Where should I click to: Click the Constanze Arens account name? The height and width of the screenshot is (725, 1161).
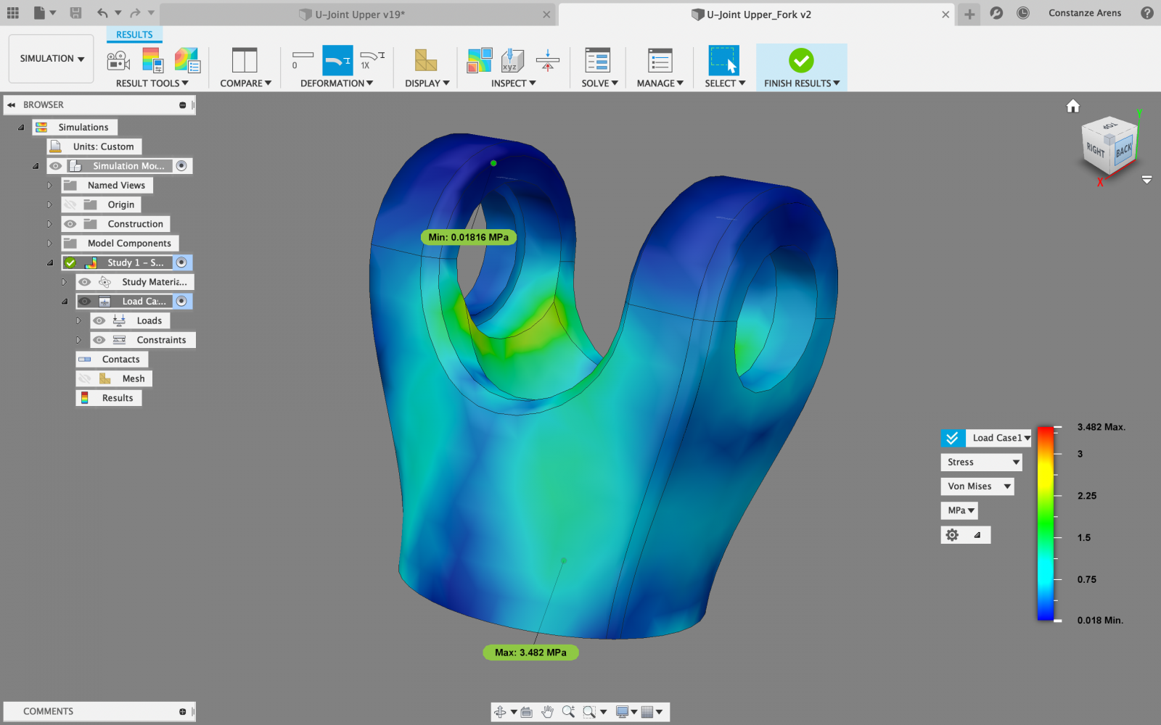coord(1084,13)
